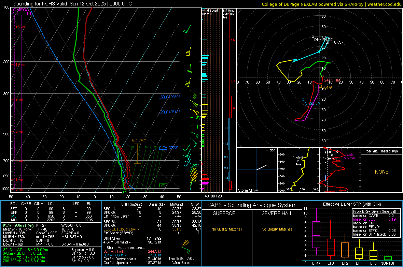Click the STP (cin) = 0.0 value
The width and height of the screenshot is (403, 267).
[83, 253]
